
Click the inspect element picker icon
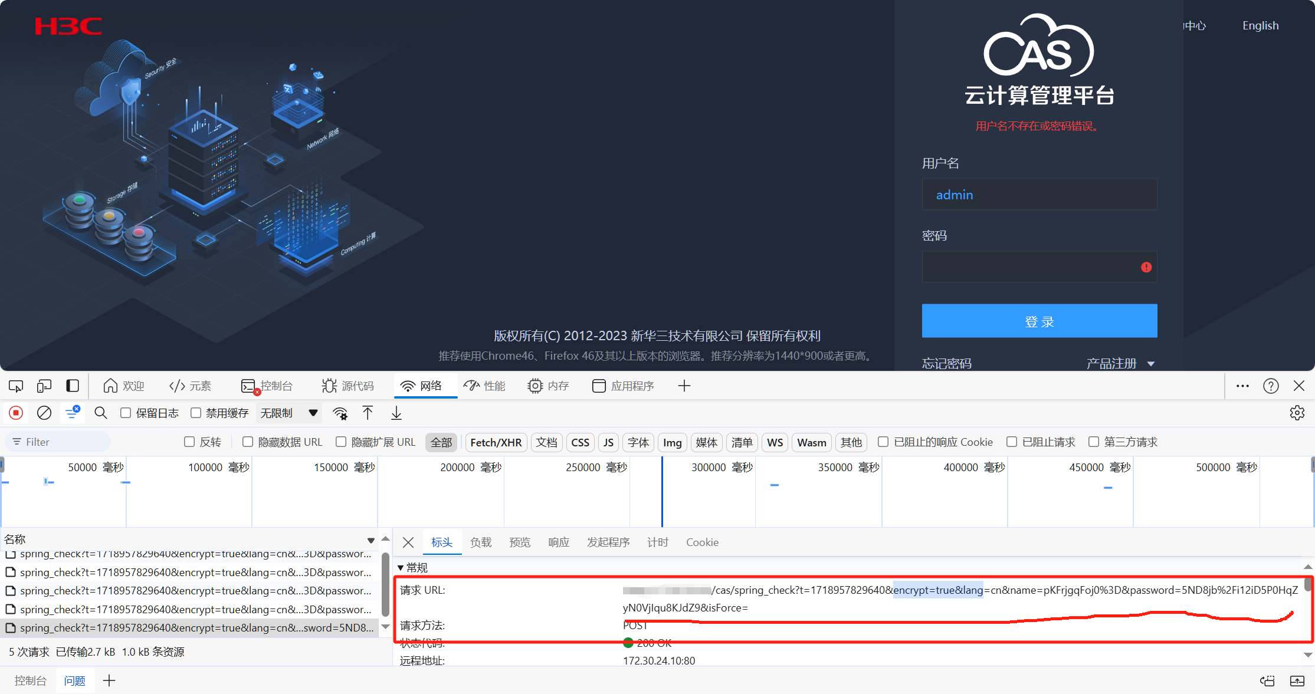[16, 386]
